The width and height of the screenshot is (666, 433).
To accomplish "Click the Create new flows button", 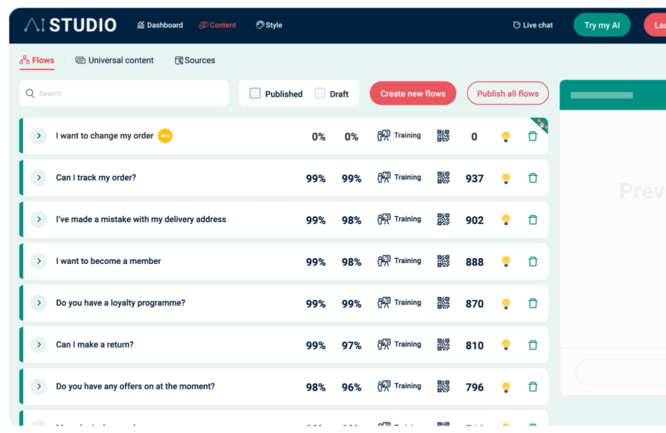I will 412,93.
